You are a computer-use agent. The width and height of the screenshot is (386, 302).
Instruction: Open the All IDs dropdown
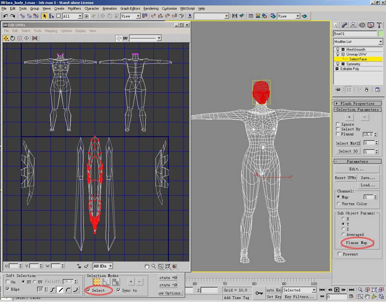coord(103,266)
